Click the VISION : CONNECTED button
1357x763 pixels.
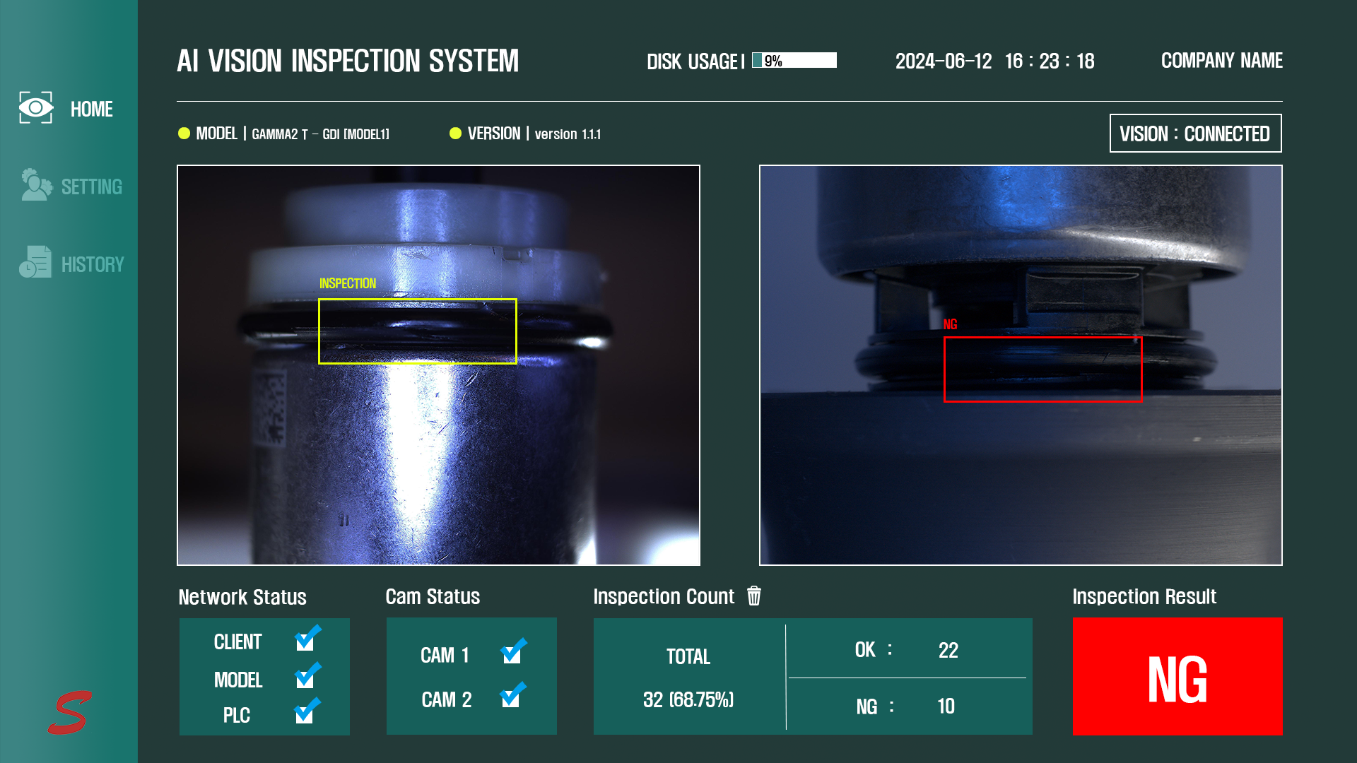1195,134
